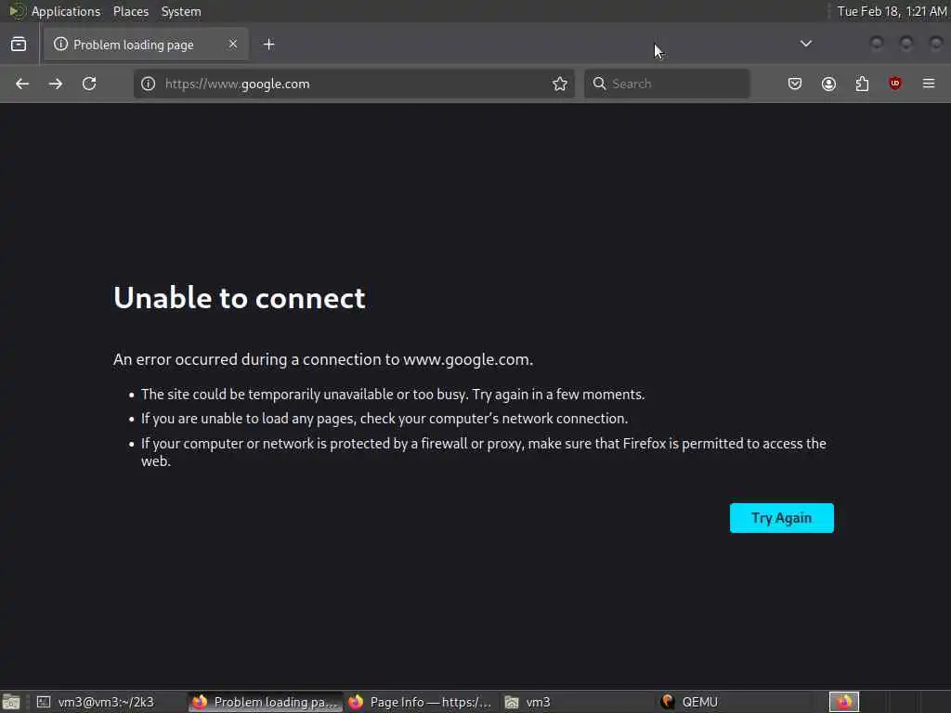Open the Firefox account icon

point(828,84)
